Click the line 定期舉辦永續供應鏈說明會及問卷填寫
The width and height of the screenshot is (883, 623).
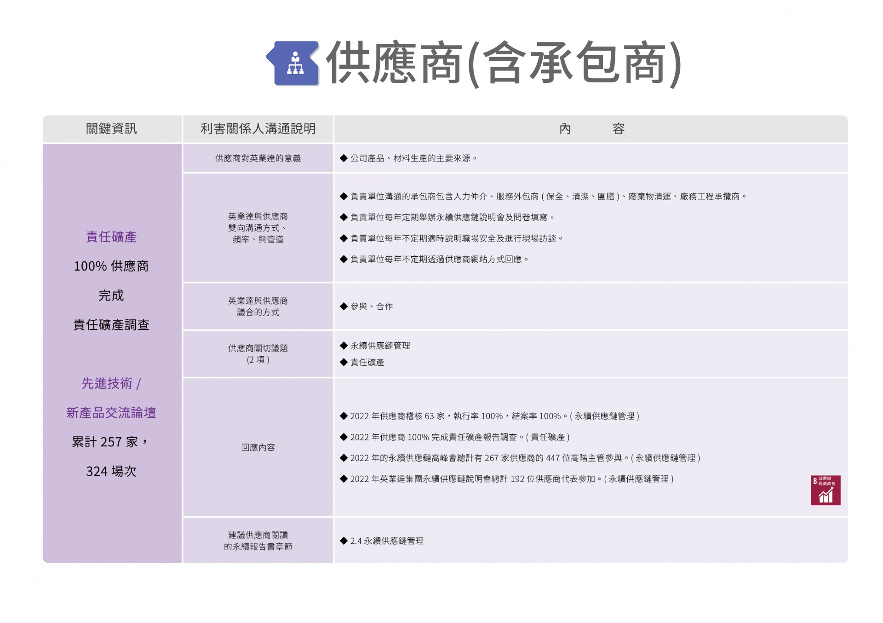tap(447, 217)
